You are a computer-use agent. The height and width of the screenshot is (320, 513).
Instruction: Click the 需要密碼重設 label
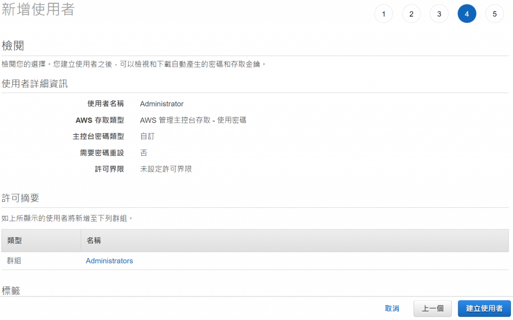click(x=102, y=152)
